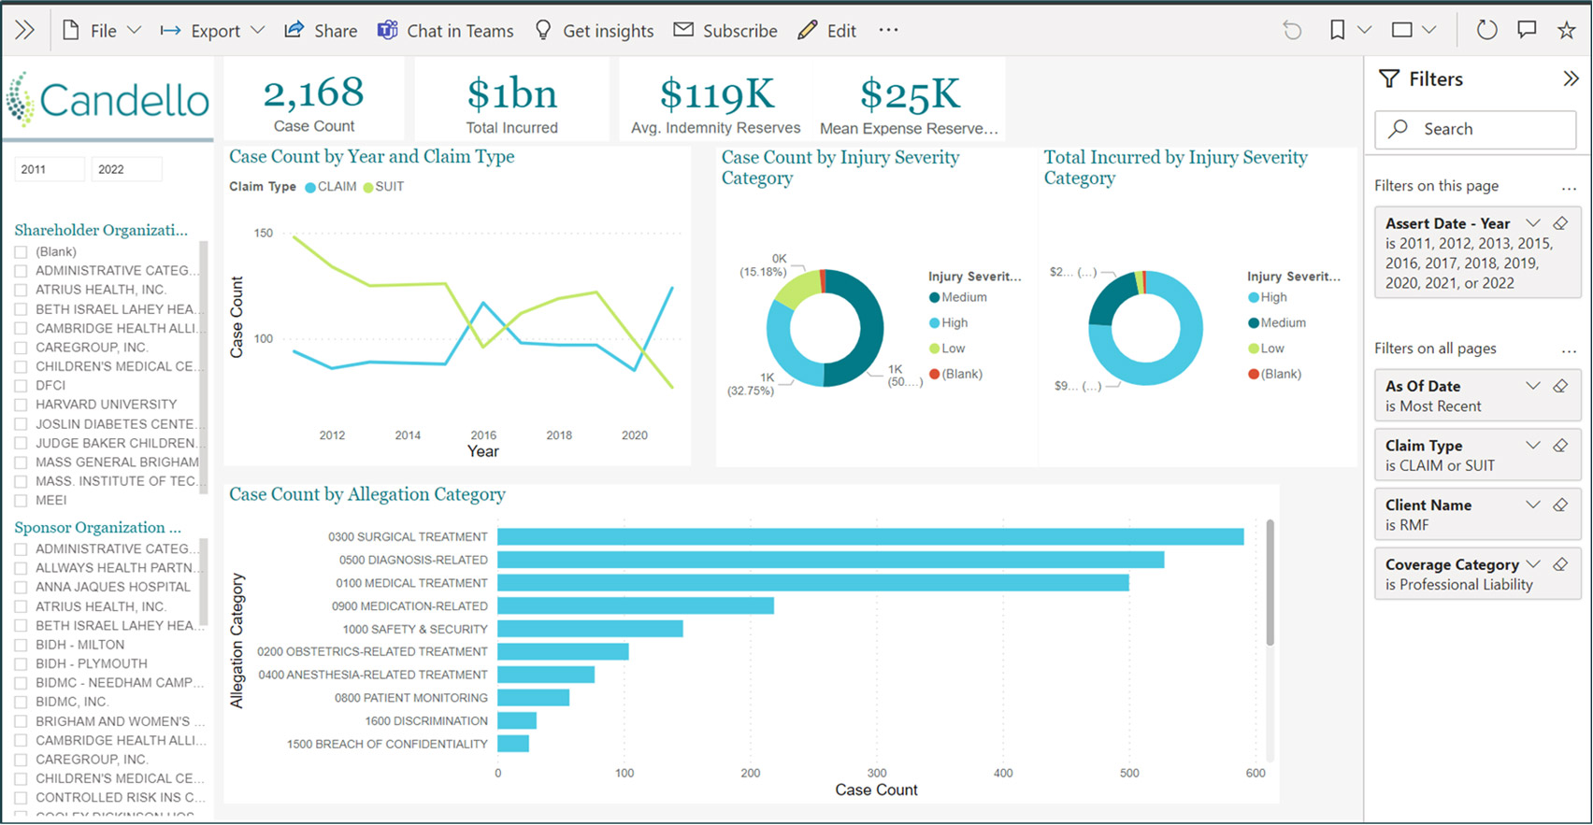Click the bookmark icon in toolbar

tap(1337, 31)
